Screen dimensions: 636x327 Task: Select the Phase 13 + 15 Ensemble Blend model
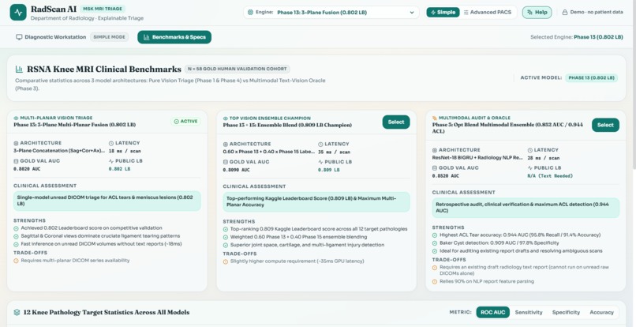click(x=396, y=122)
